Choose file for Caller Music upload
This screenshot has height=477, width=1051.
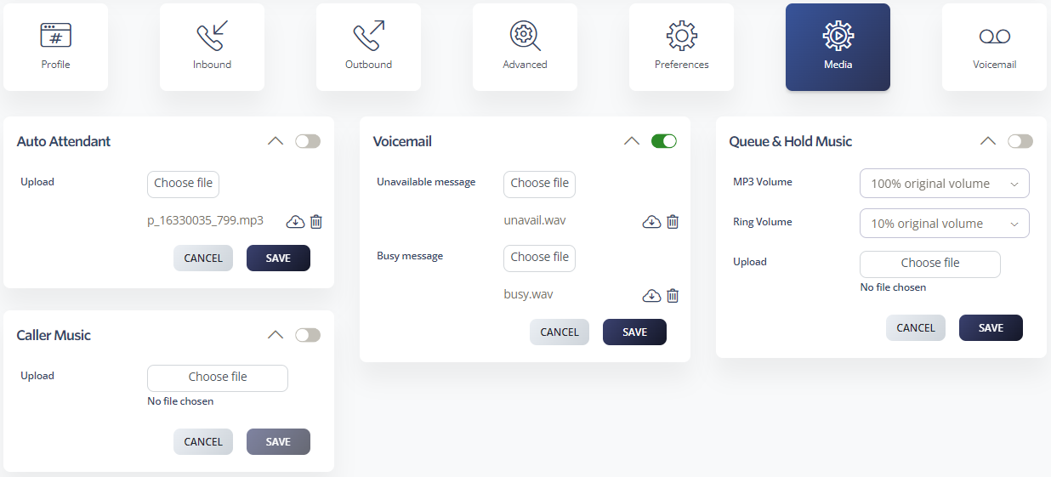pos(218,378)
